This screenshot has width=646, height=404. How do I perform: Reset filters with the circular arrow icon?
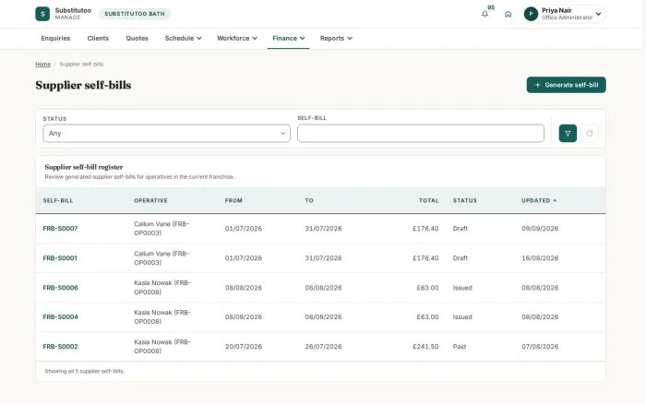[x=589, y=134]
